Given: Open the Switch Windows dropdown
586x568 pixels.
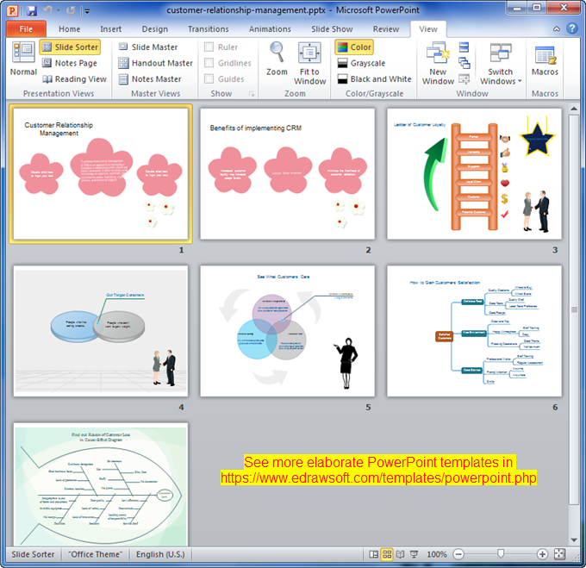Looking at the screenshot, I should pos(501,64).
